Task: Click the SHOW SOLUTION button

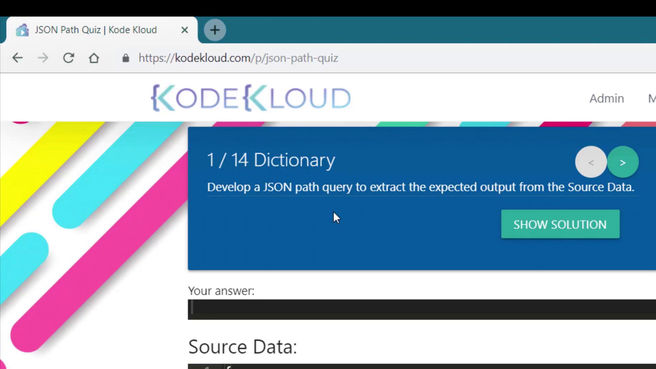Action: coord(560,224)
